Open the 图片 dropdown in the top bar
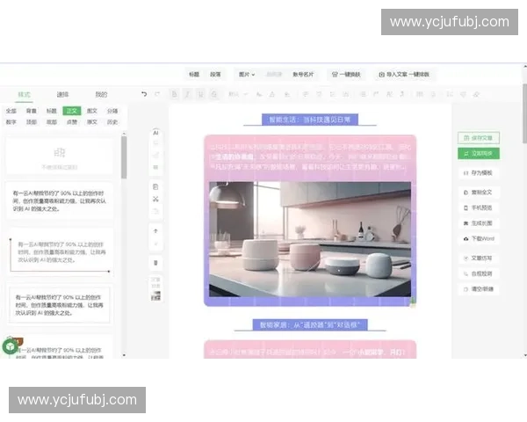 (x=247, y=75)
